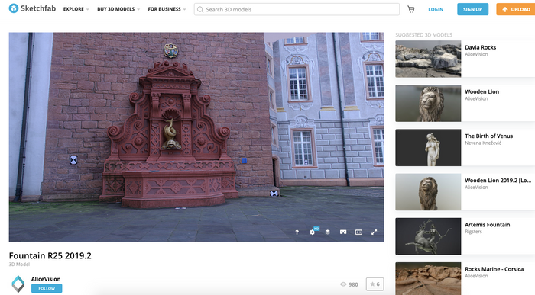This screenshot has height=295, width=535.
Task: Click inside the 3D fountain viewer
Action: [x=196, y=136]
